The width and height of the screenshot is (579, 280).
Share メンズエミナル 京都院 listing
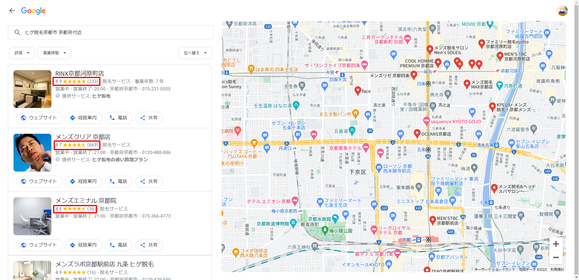pyautogui.click(x=149, y=245)
